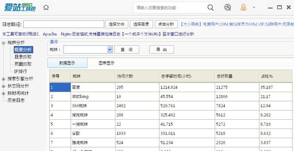Click into the 日志路径 input field
The width and height of the screenshot is (294, 151).
point(64,24)
